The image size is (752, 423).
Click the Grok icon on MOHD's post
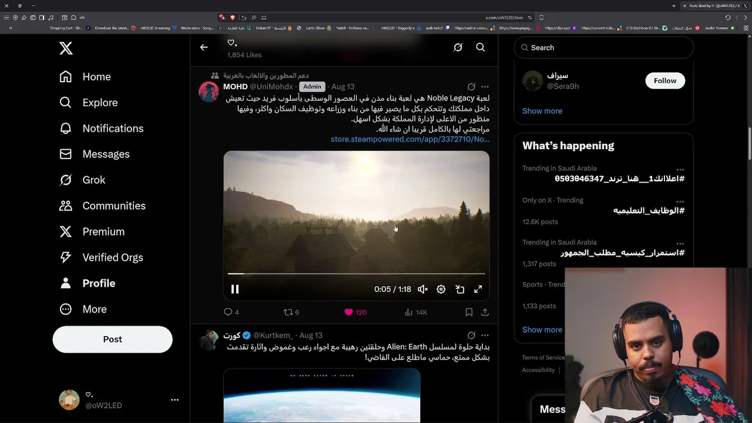[471, 86]
